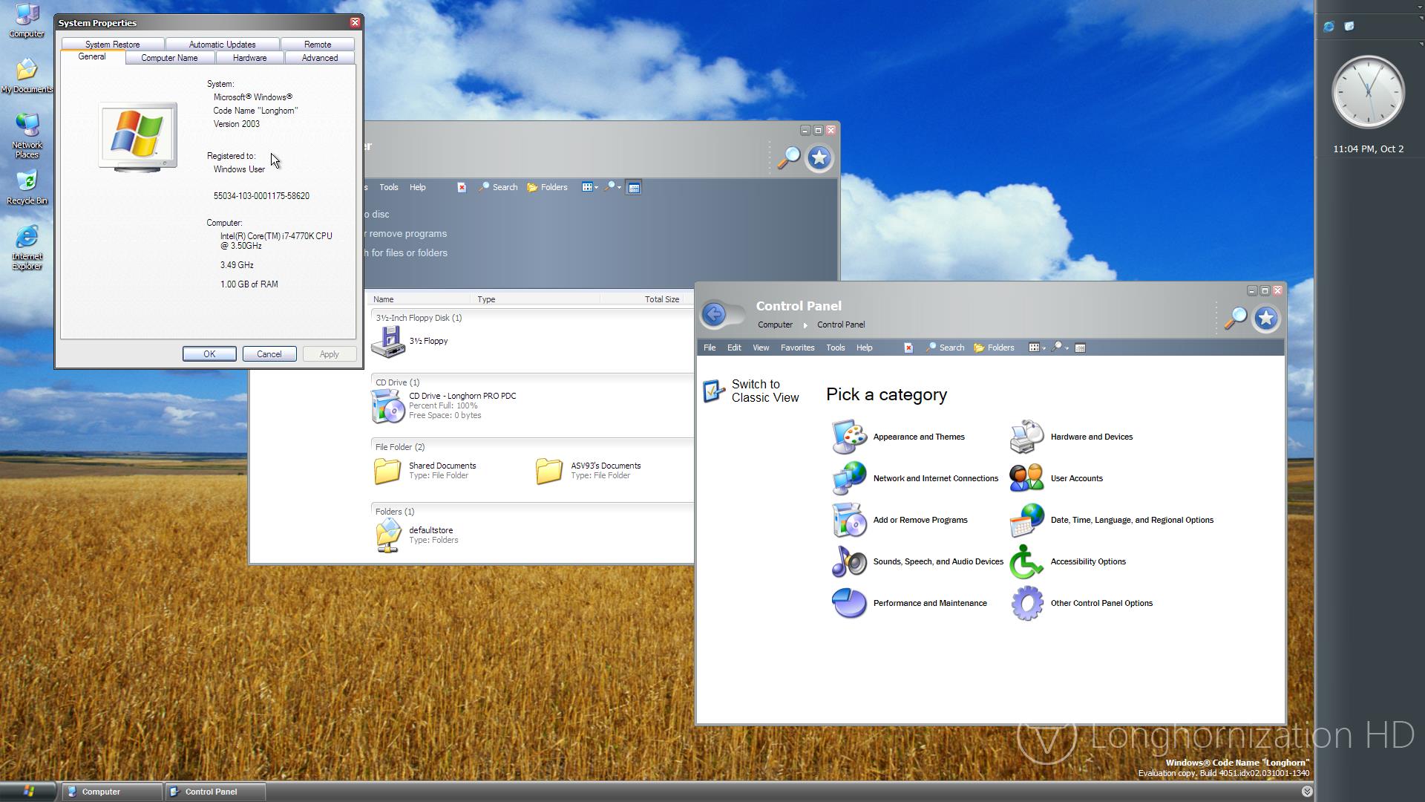This screenshot has width=1425, height=802.
Task: Toggle Search pane in Computer window toolbar
Action: tap(498, 187)
